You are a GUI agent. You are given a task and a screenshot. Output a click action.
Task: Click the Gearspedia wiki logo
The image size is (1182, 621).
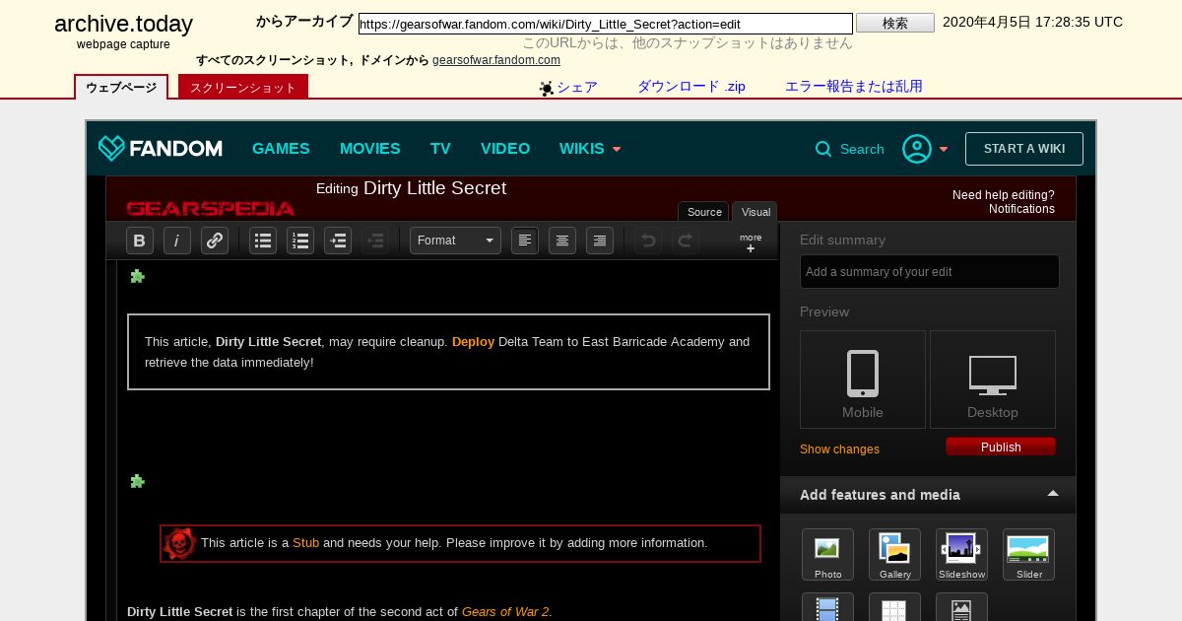pyautogui.click(x=210, y=208)
